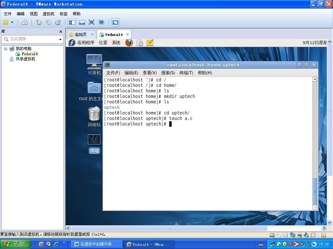Screen dimensions: 333x249
Task: Click the terminal scrollbar up arrow
Action: tap(315, 79)
